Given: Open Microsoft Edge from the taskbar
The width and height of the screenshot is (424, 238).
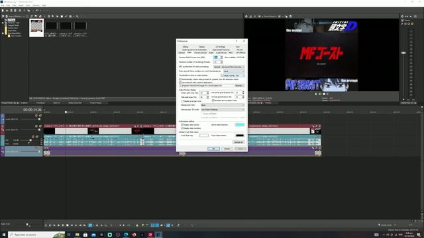Looking at the screenshot, I should pos(126,235).
